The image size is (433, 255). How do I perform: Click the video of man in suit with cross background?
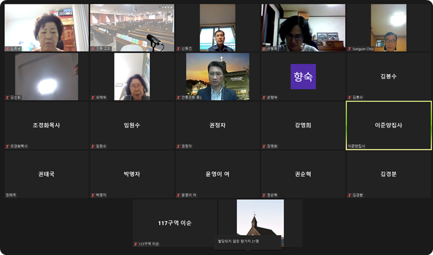(217, 76)
